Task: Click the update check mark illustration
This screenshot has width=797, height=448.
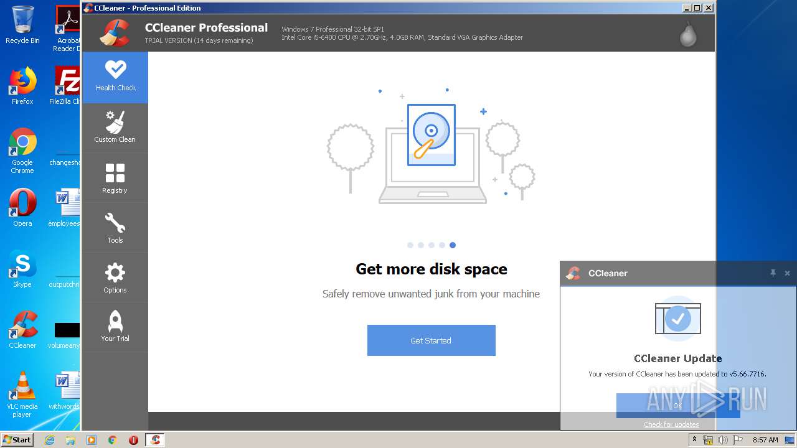Action: pos(678,319)
